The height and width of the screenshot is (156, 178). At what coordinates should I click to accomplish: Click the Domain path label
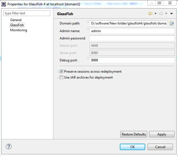[x=70, y=23]
